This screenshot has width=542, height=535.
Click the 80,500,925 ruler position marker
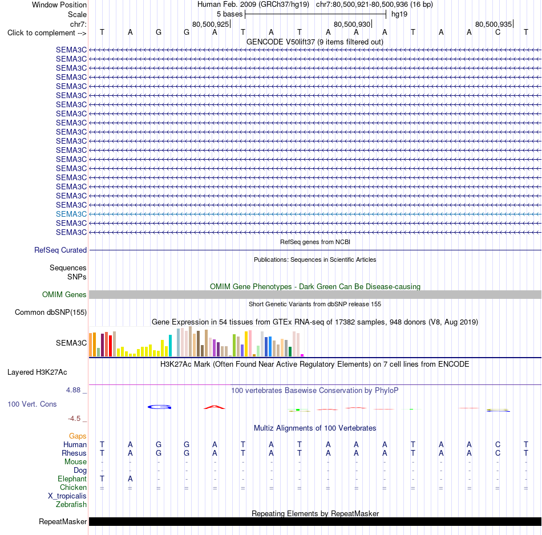tap(211, 24)
